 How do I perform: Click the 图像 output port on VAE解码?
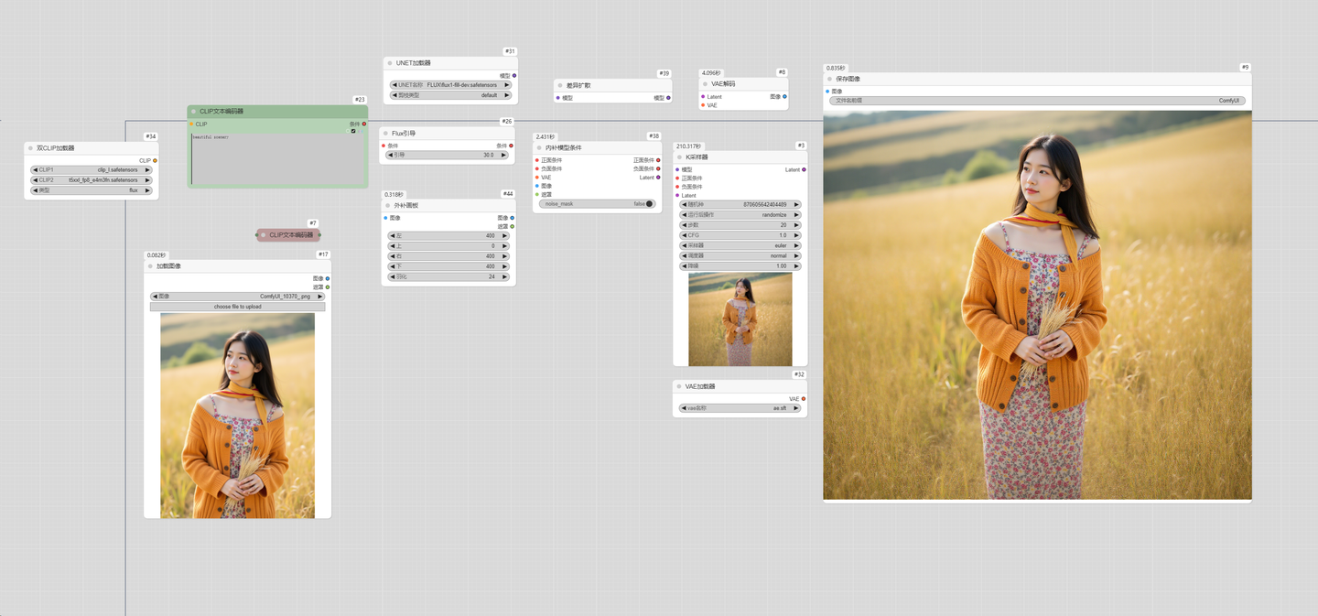(x=784, y=96)
